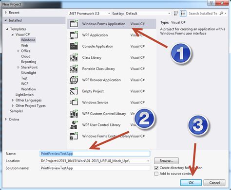Click the project Name input field
This screenshot has height=190, width=231.
pyautogui.click(x=95, y=154)
